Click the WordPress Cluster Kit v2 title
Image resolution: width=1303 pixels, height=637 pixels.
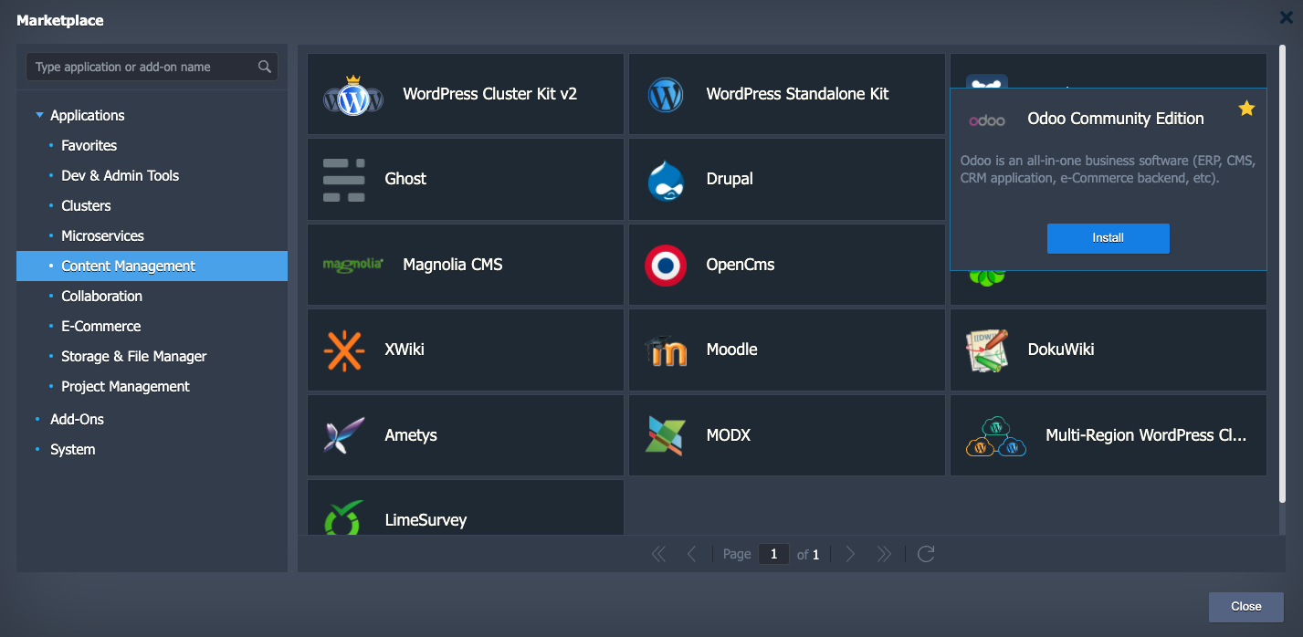pos(489,94)
